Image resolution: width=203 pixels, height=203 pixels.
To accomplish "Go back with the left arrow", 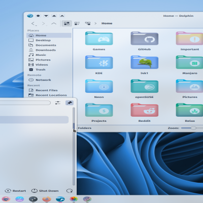I will pyautogui.click(x=34, y=23).
